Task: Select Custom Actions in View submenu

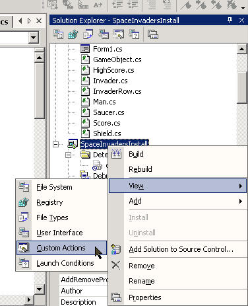Action: tap(61, 248)
